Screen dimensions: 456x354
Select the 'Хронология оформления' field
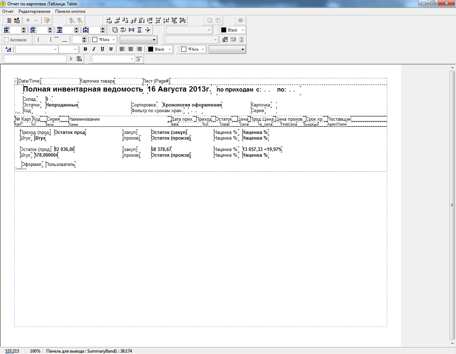point(192,105)
